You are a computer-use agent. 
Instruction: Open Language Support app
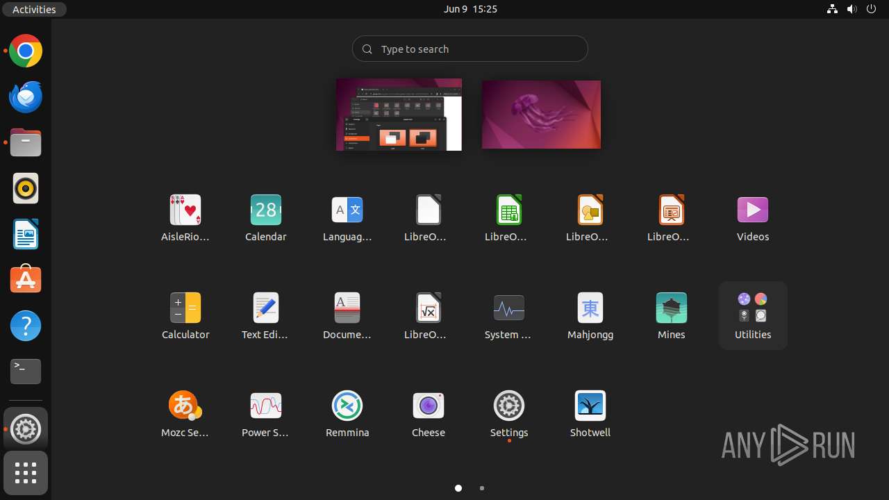point(347,218)
